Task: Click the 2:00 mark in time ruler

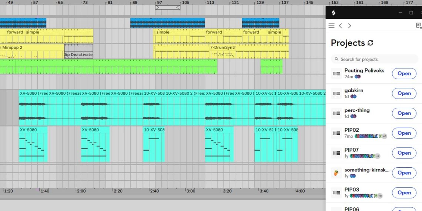Action: [81, 191]
